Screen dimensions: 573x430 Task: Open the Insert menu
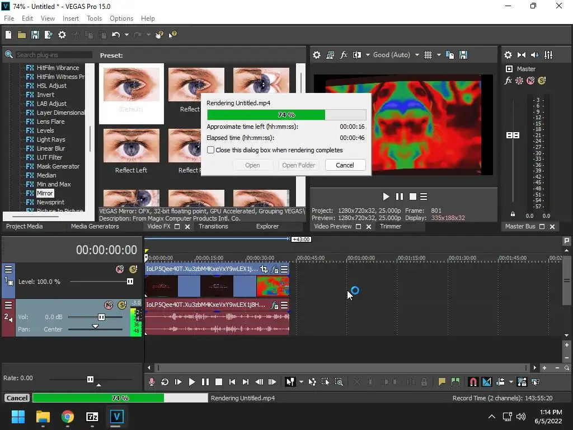71,18
